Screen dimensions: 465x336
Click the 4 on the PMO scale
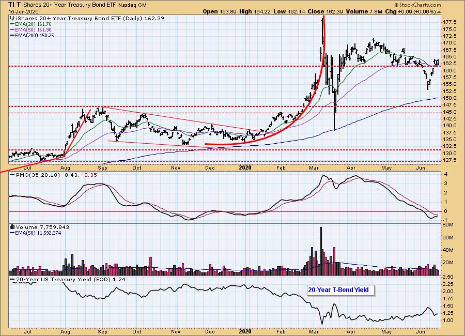coord(446,174)
